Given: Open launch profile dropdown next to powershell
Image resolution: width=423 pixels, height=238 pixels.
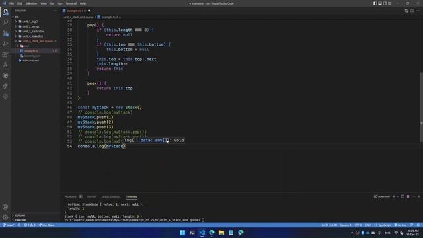Looking at the screenshot, I should point(398,196).
